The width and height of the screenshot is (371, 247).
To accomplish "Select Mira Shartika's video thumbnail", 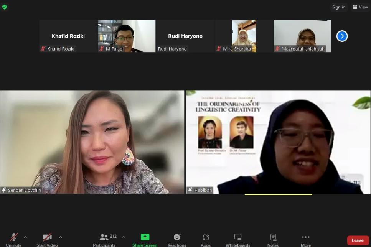I will 244,36.
